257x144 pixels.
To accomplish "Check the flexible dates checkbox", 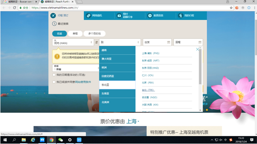I will [x=54, y=75].
